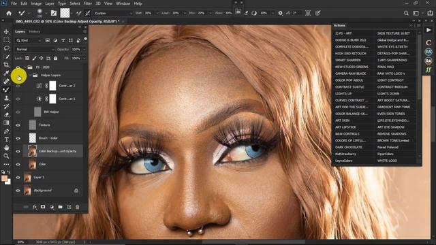Add a layer style with fx icon
436x245 pixels.
point(35,207)
